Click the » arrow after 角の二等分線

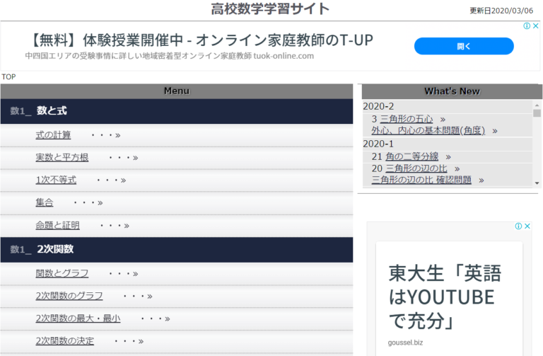click(448, 157)
